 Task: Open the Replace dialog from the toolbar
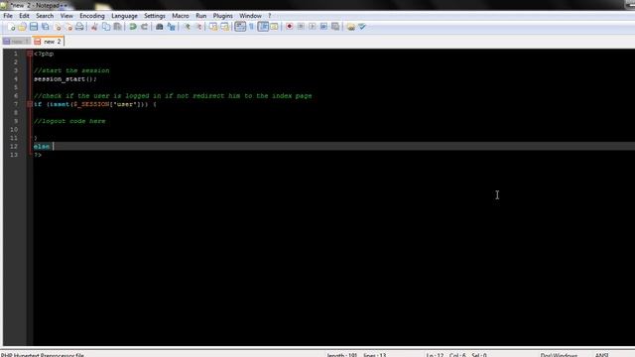[x=172, y=27]
